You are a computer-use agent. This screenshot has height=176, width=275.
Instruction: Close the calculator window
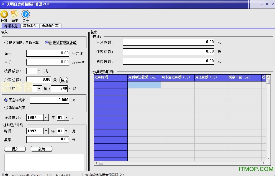pyautogui.click(x=273, y=4)
